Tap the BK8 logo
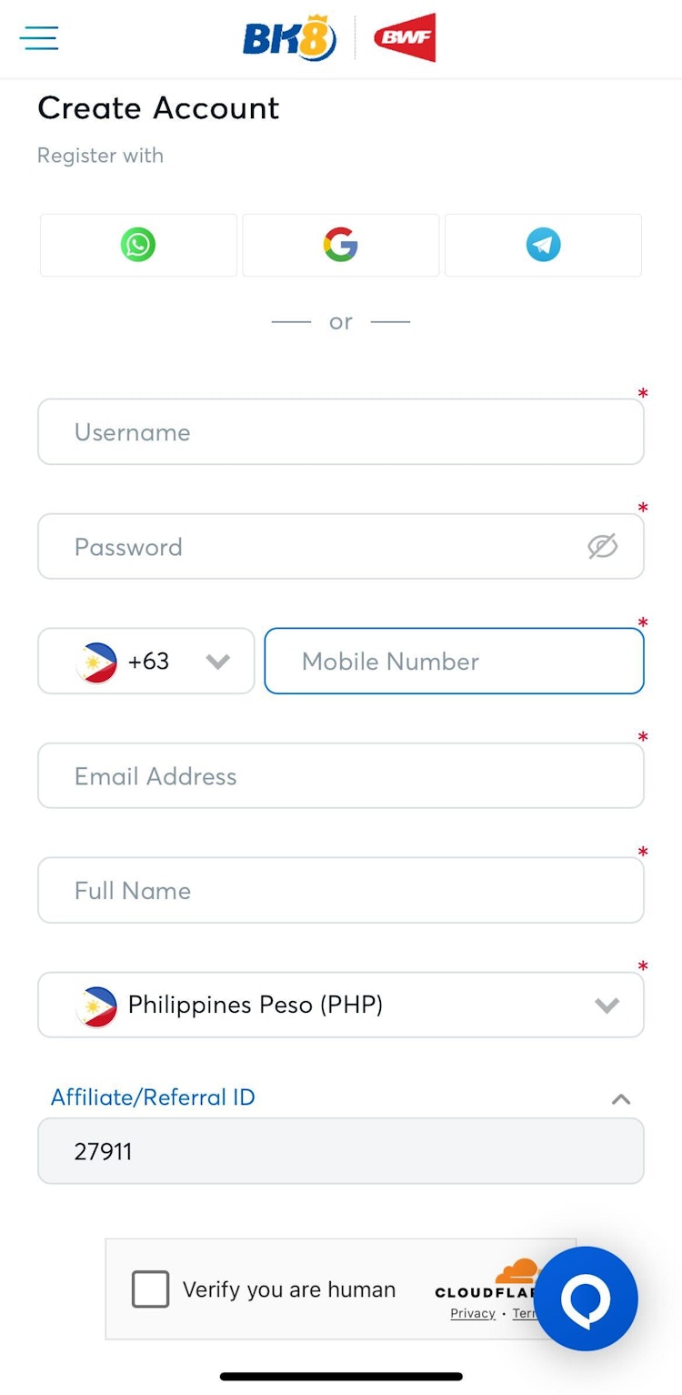Screen dimensions: 682x1395 (289, 39)
